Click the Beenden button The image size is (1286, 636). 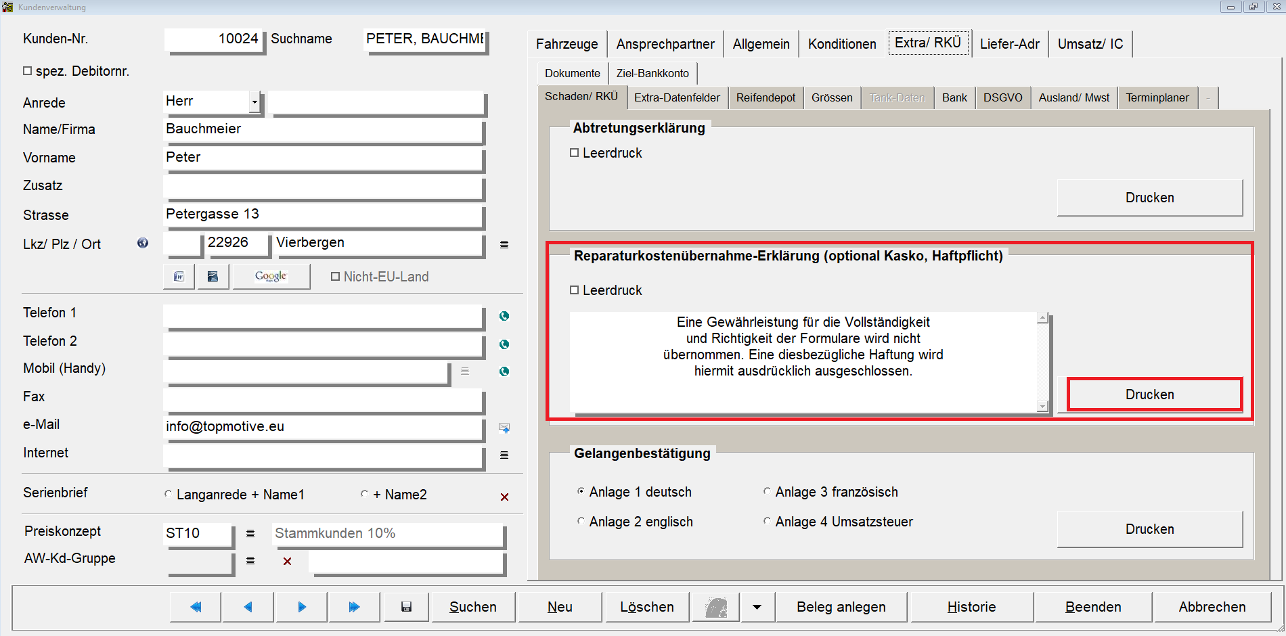tap(1093, 607)
